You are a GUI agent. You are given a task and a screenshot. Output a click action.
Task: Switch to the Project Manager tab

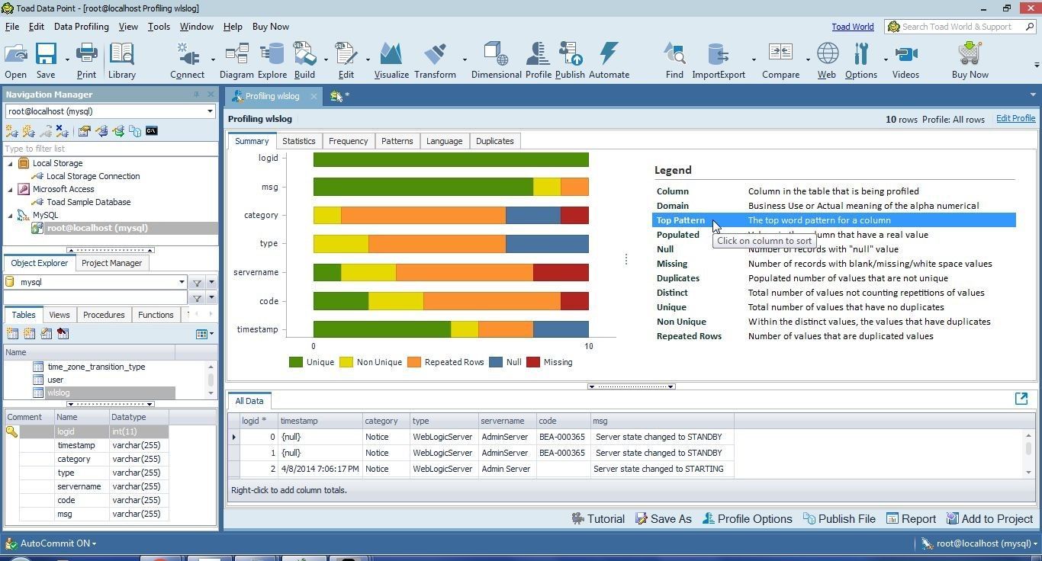click(111, 263)
